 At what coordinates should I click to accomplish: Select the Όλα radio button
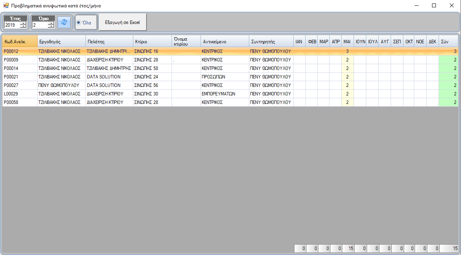click(x=79, y=23)
